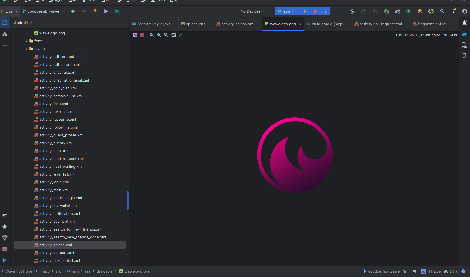The width and height of the screenshot is (470, 277).
Task: Toggle read-only lock in status bar
Action: coord(405,271)
